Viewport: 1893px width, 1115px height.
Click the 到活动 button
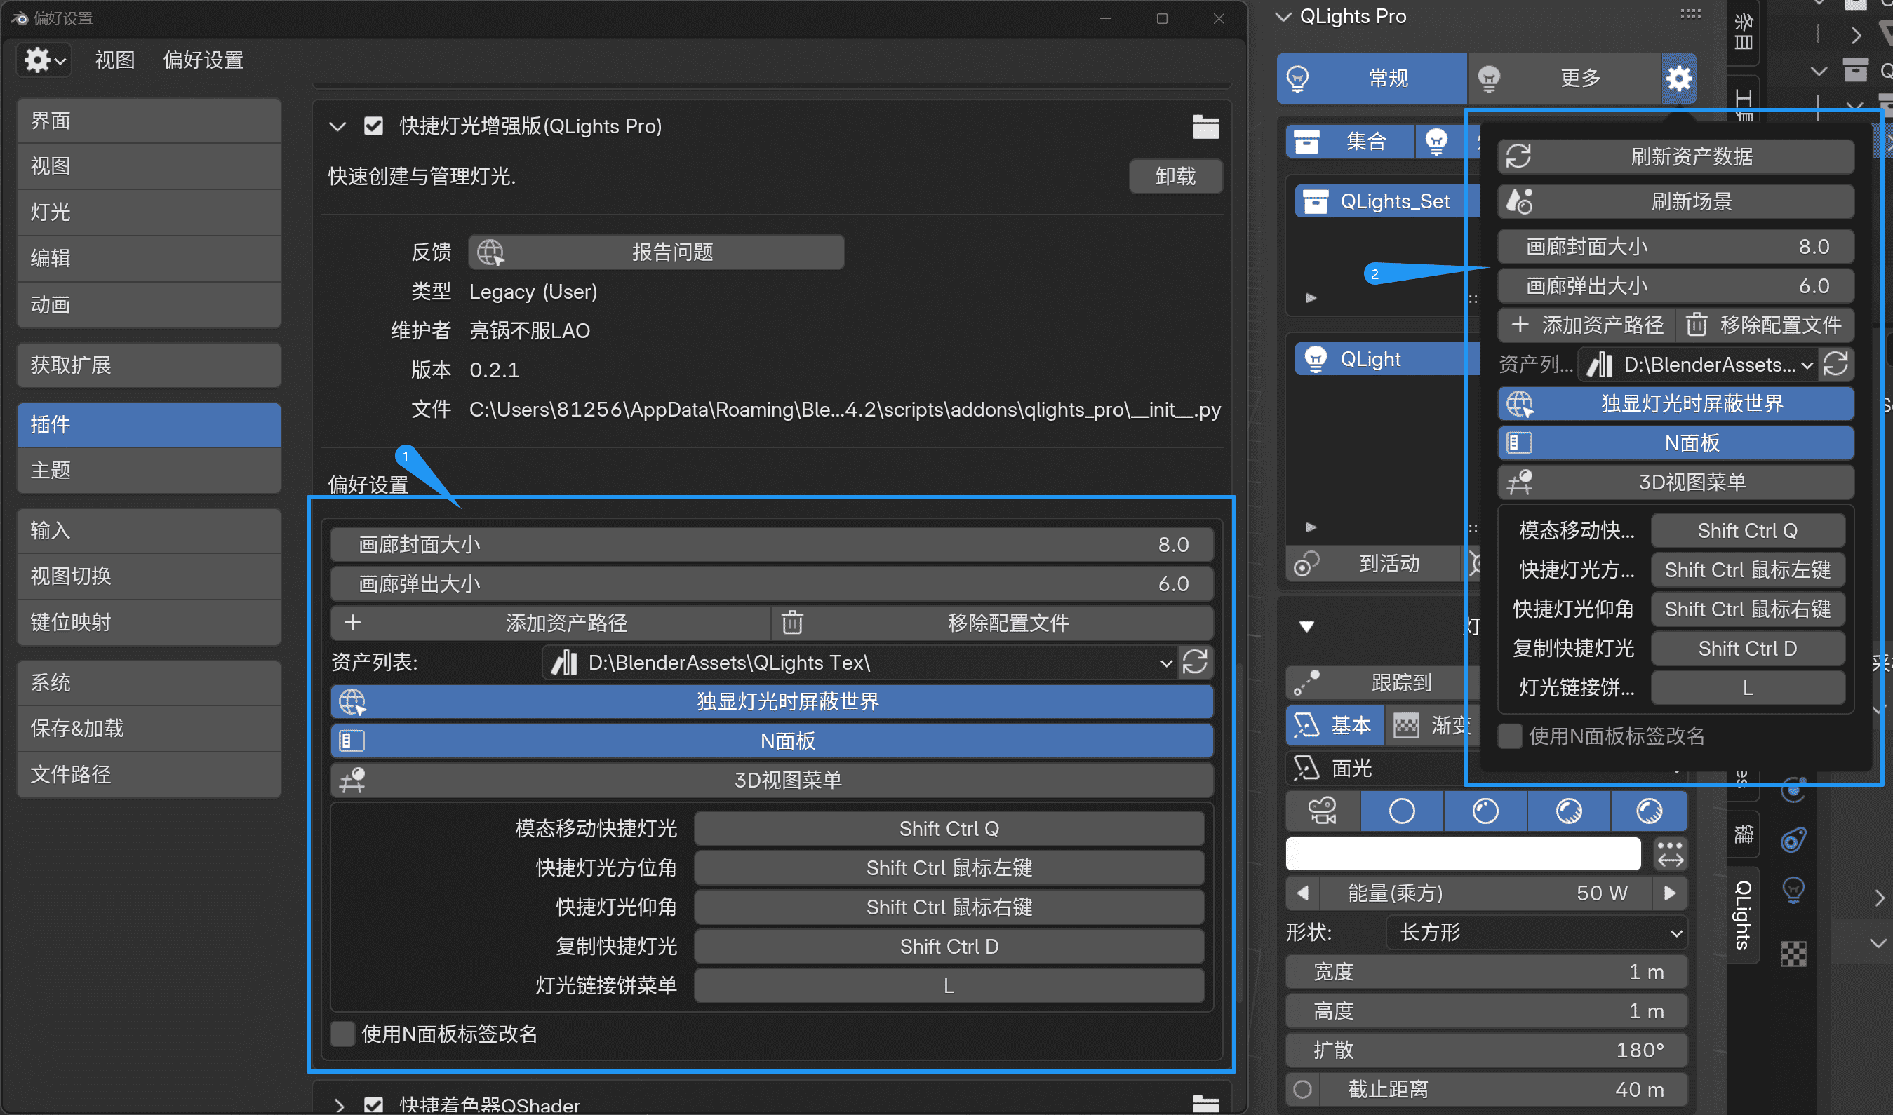pos(1373,565)
